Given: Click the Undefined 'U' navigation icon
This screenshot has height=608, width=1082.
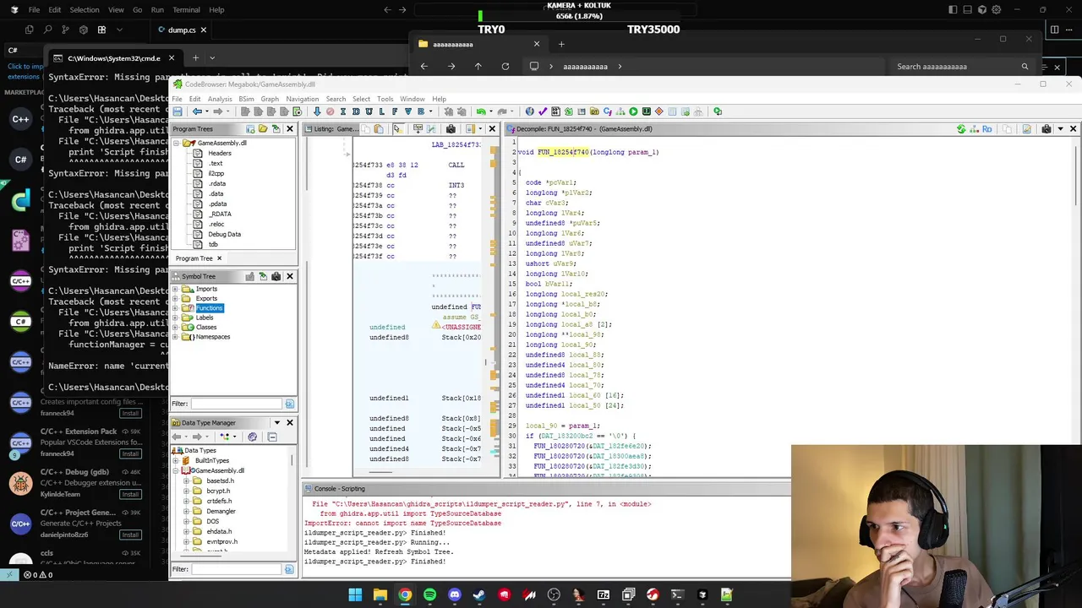Looking at the screenshot, I should tap(369, 111).
